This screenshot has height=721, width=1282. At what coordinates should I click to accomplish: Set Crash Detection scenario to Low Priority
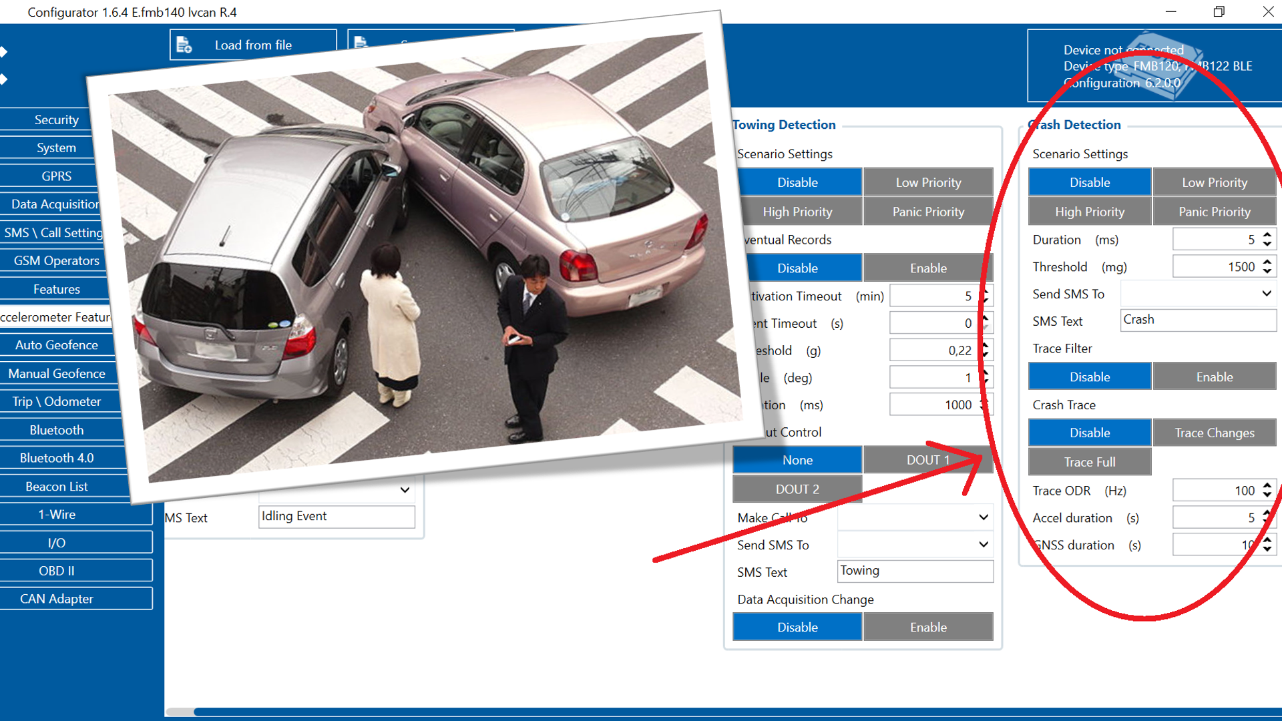click(x=1214, y=182)
